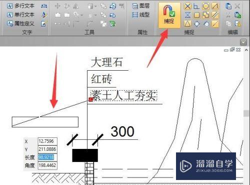Click the 角度 angle input field
This screenshot has width=250, height=185.
point(47,165)
